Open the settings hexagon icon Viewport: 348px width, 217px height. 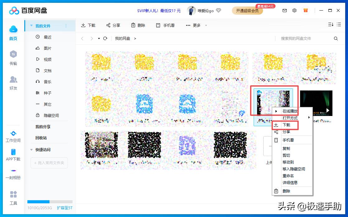pos(294,11)
